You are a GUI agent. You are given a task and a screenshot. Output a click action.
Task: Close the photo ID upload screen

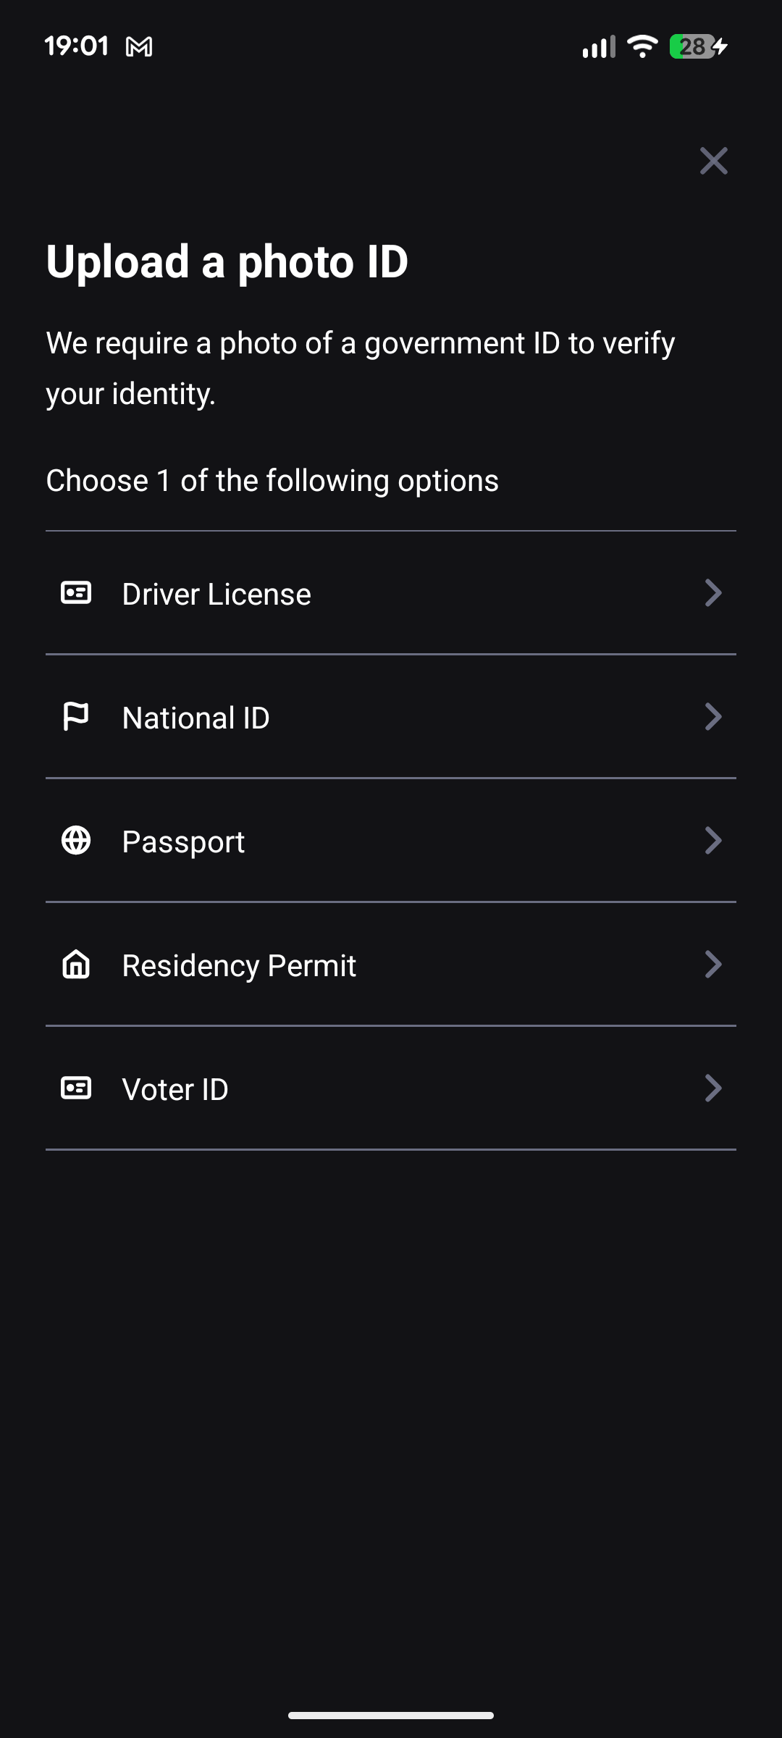(x=713, y=161)
